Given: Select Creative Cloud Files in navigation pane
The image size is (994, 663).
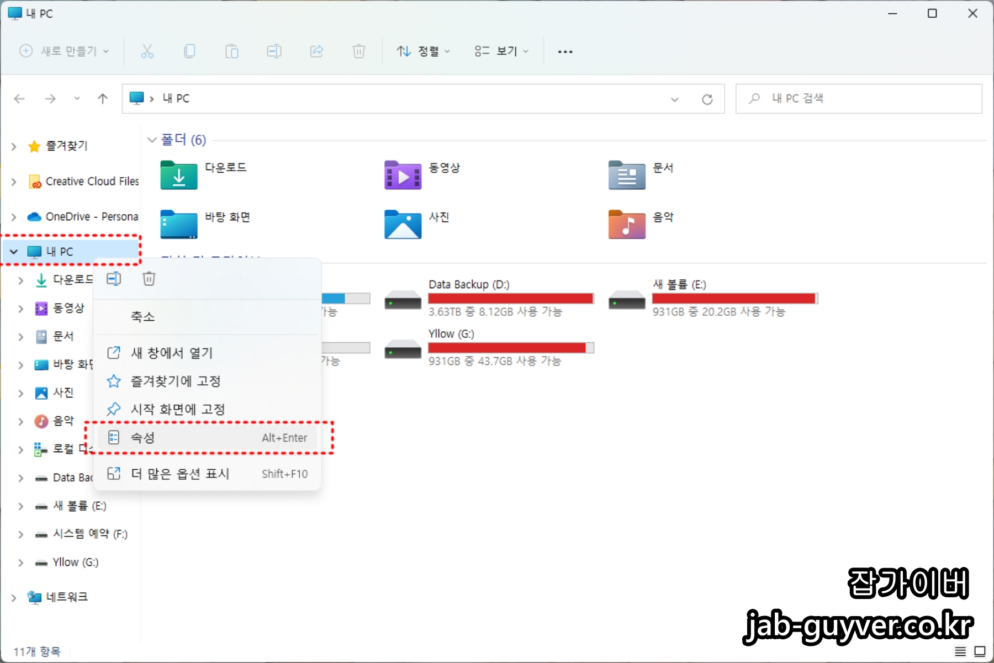Looking at the screenshot, I should click(x=83, y=182).
